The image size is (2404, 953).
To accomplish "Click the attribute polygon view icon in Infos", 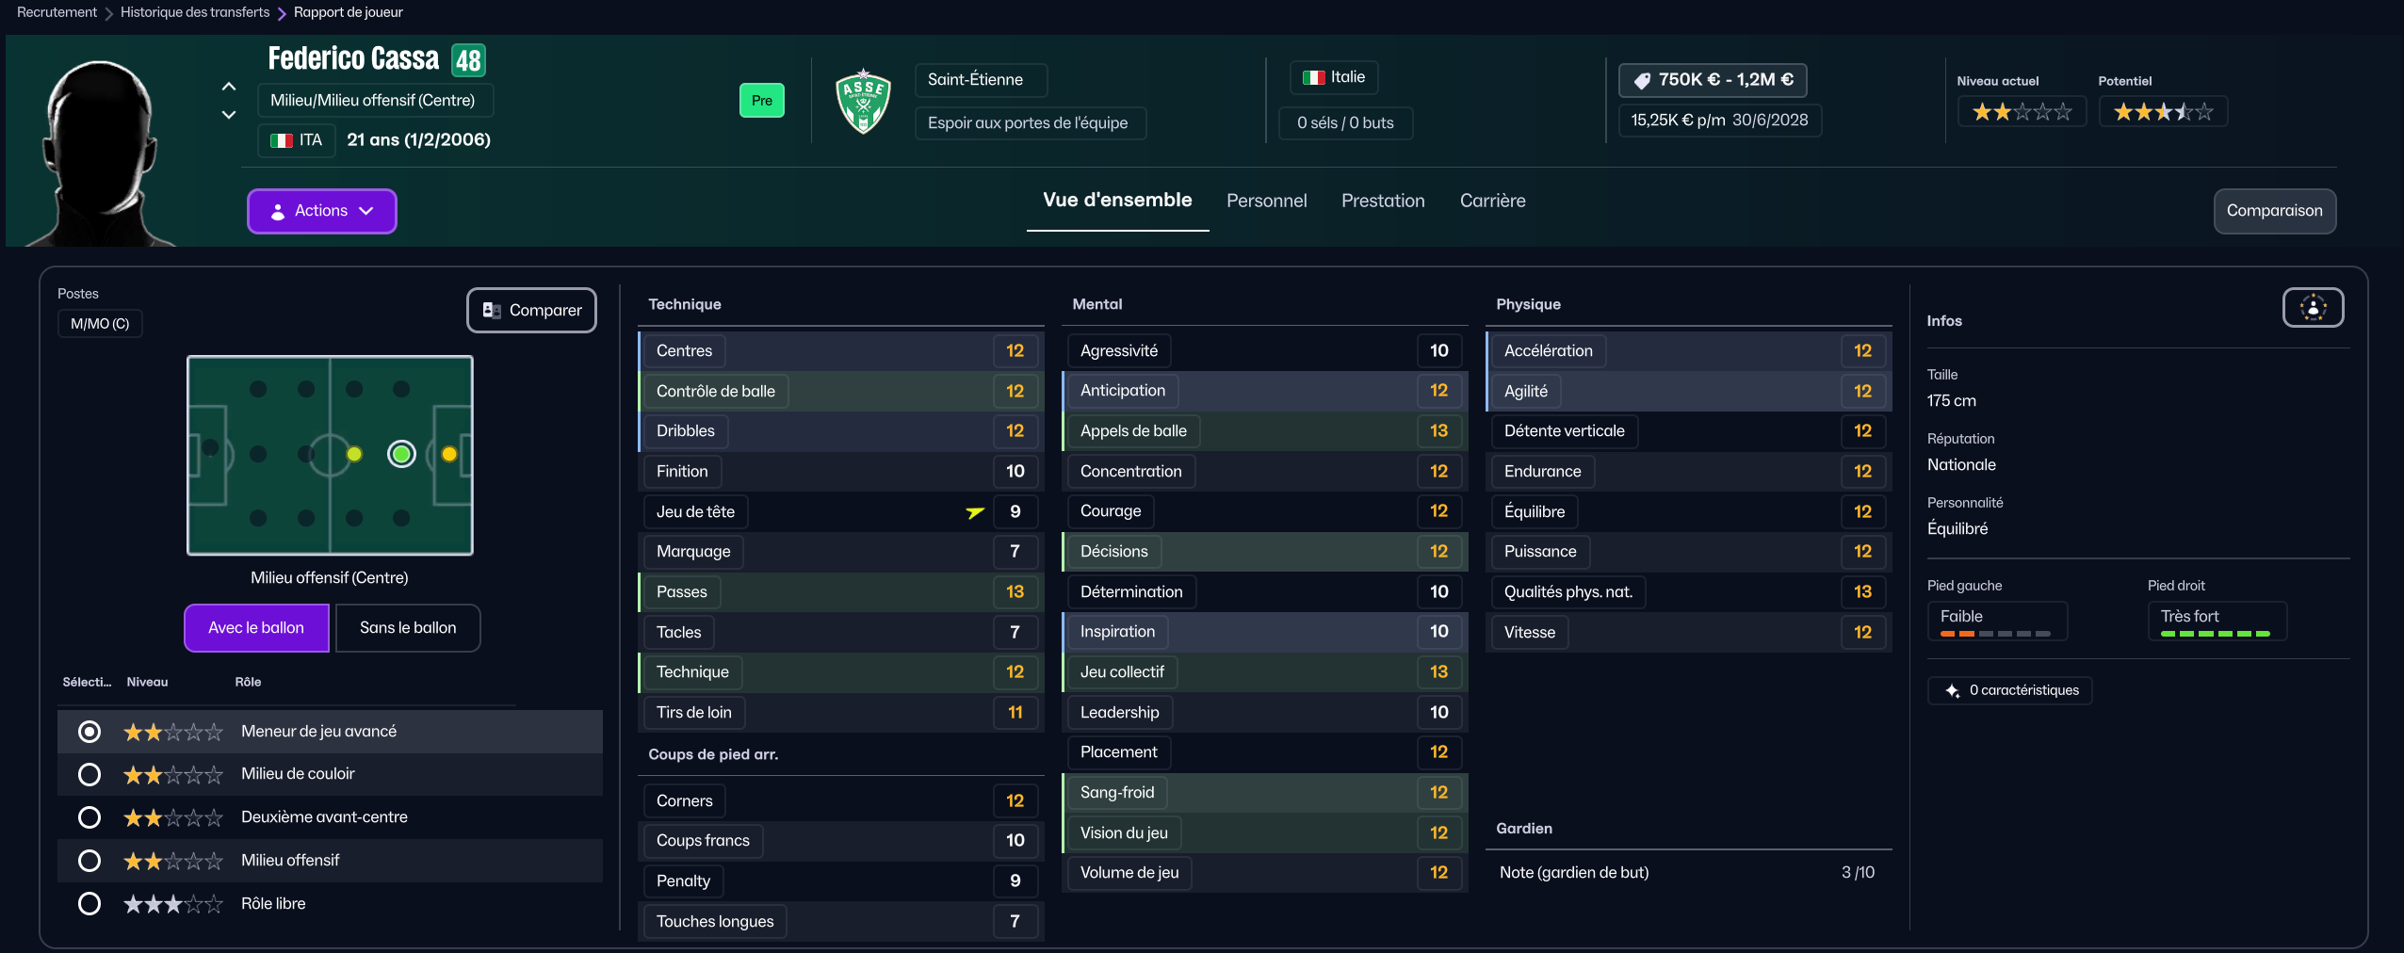I will (2313, 308).
